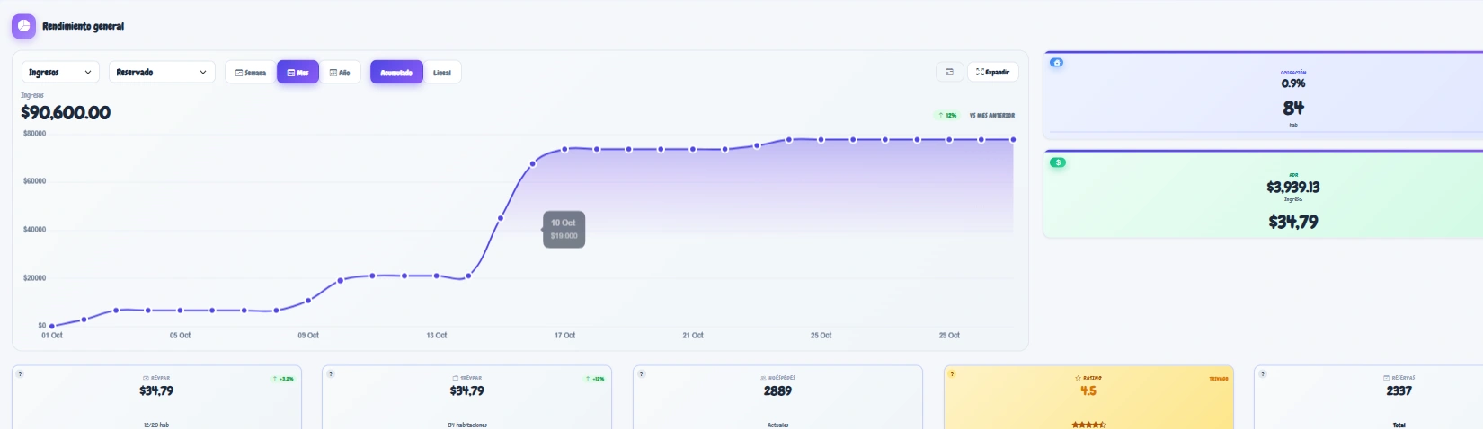Click the blue house icon on Ocupación card
This screenshot has width=1483, height=429.
click(x=1057, y=62)
